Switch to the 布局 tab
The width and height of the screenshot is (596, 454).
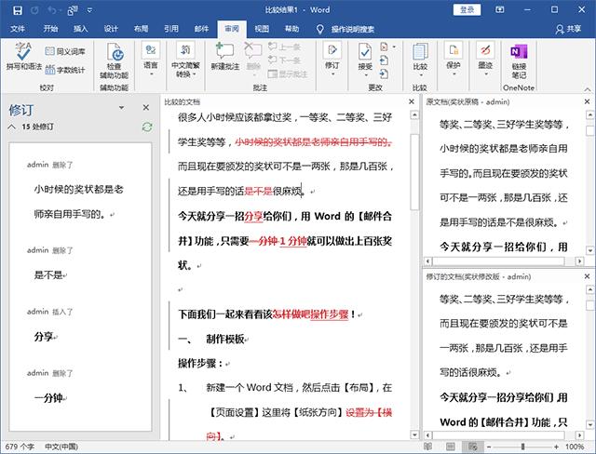(x=141, y=29)
